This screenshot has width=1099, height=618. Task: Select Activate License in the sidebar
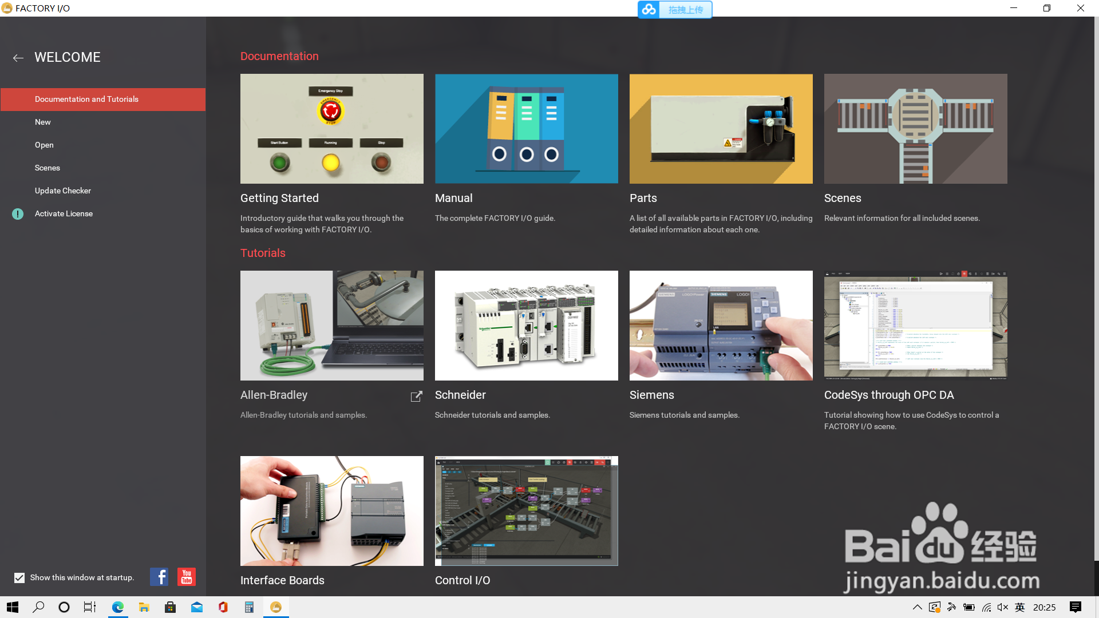[x=103, y=214]
